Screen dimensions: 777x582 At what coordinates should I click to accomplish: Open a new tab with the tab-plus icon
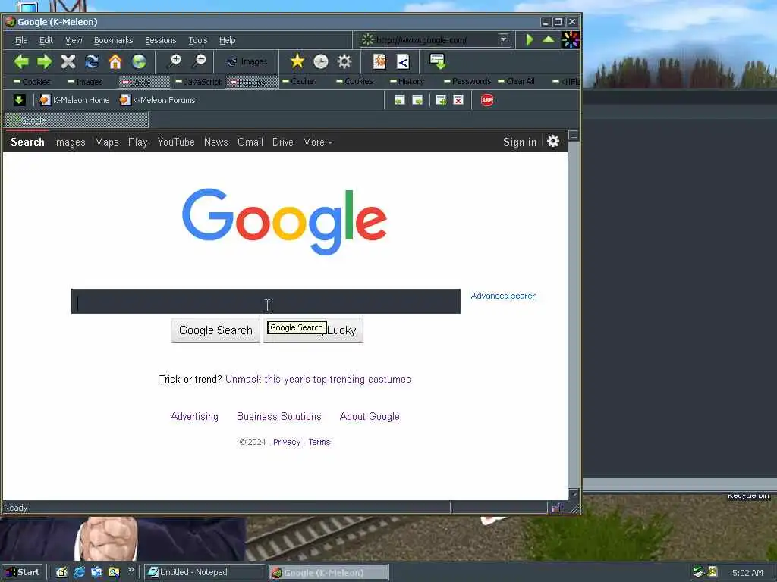coord(441,100)
